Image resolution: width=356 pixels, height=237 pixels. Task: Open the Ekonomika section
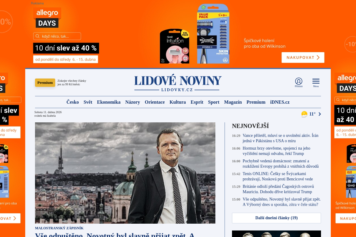click(109, 102)
